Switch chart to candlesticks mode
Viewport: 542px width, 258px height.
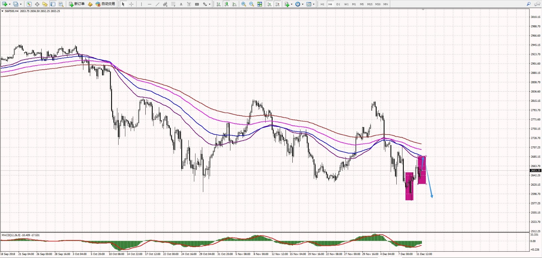click(x=226, y=4)
